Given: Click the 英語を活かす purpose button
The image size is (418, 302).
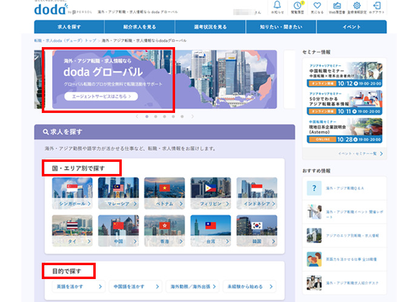Looking at the screenshot, I should pyautogui.click(x=79, y=286).
